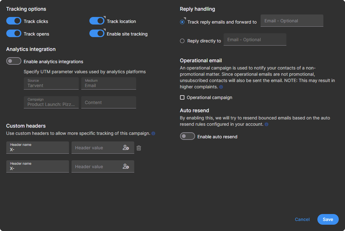Viewport: 345px width, 231px height.
Task: Delete the first custom header row
Action: [x=139, y=148]
